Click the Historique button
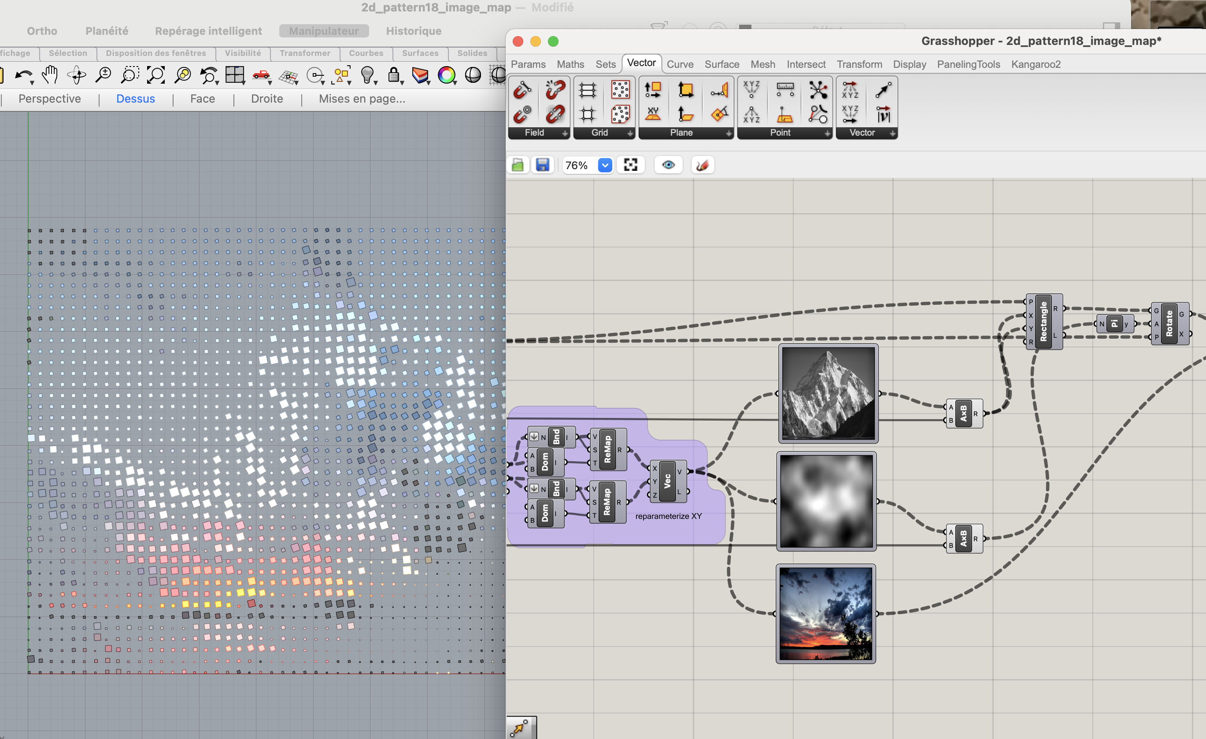 (x=414, y=31)
